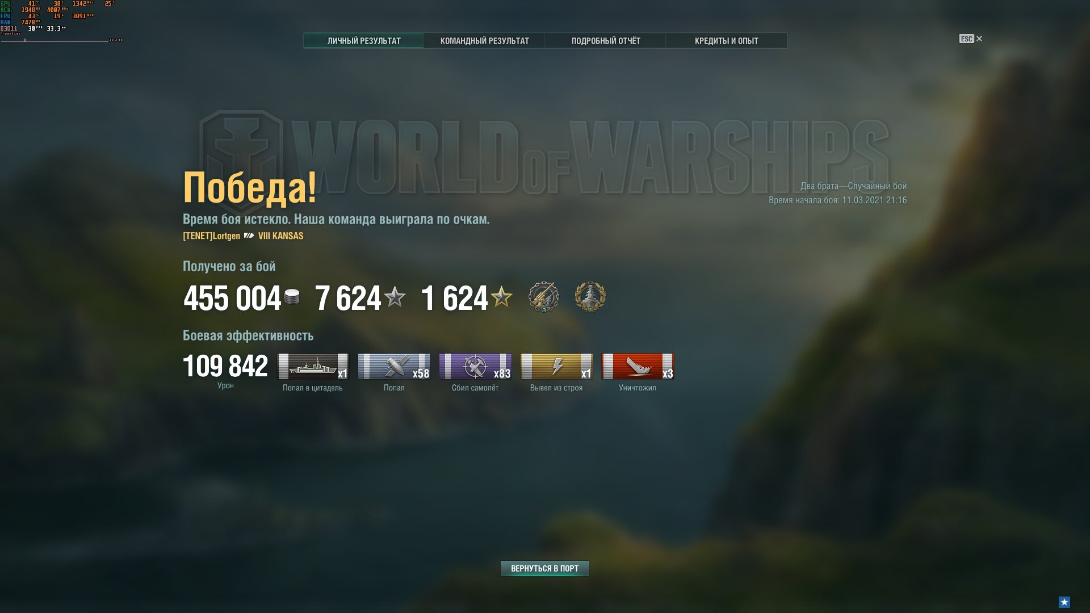This screenshot has width=1090, height=613.
Task: Click the Уничтожил red ribbon
Action: pyautogui.click(x=638, y=366)
